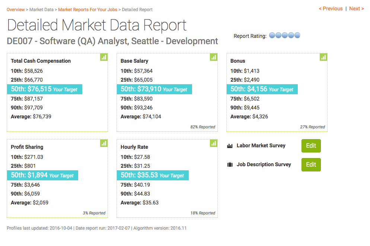Select Profit Sharing 50th percentile target bar
The width and height of the screenshot is (370, 246).
(43, 175)
